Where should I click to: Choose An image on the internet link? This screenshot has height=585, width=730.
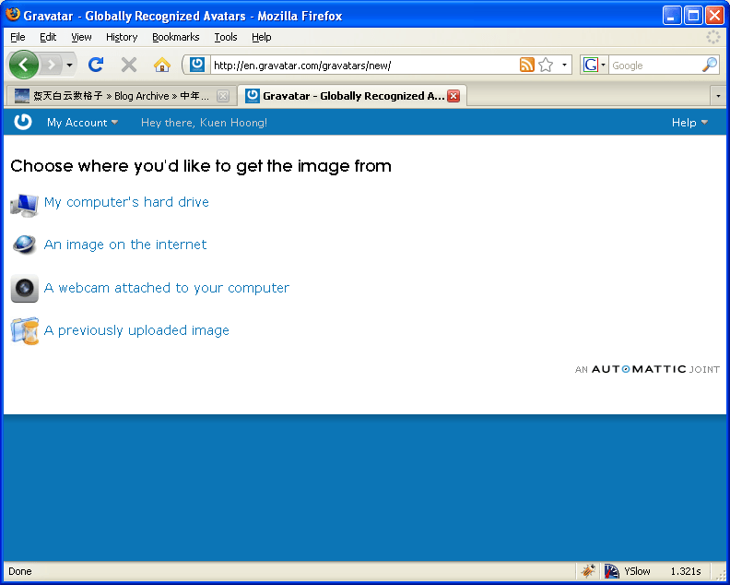pos(125,245)
